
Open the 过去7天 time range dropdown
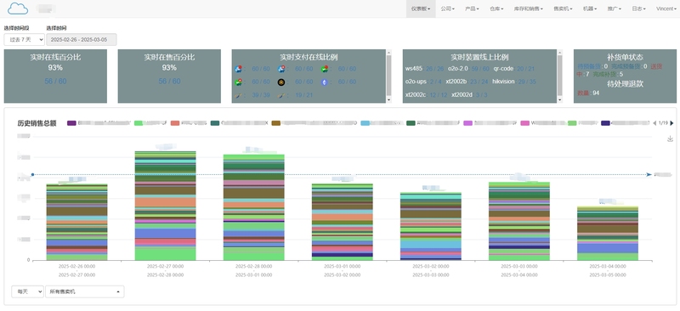pyautogui.click(x=25, y=39)
